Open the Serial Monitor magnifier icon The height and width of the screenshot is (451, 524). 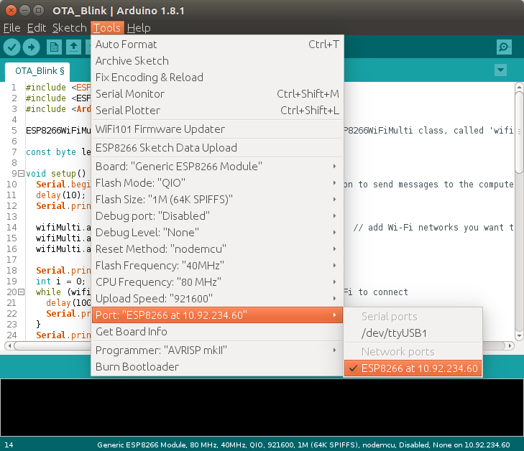point(505,47)
